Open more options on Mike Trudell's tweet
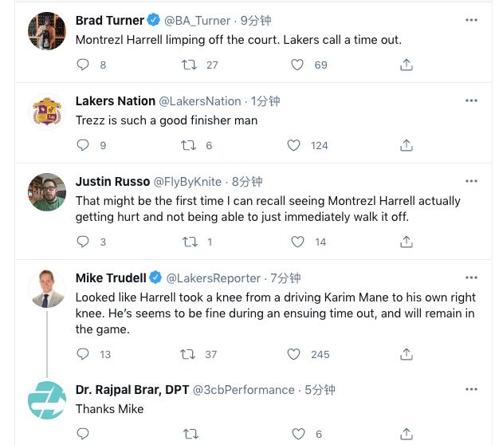The height and width of the screenshot is (445, 495). pyautogui.click(x=471, y=278)
